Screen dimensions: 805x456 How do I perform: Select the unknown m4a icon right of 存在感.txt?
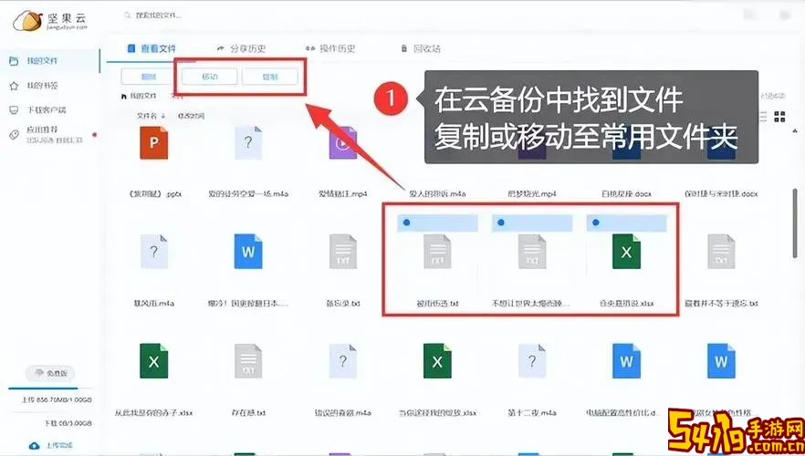click(343, 361)
